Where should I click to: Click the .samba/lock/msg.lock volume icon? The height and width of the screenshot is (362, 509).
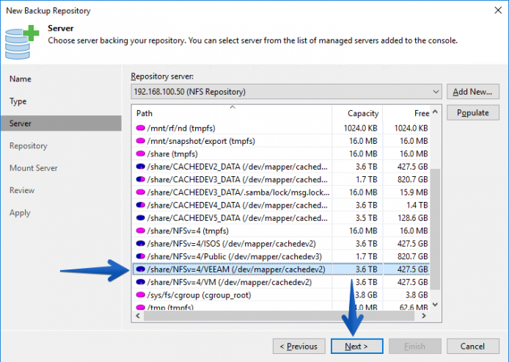[140, 192]
